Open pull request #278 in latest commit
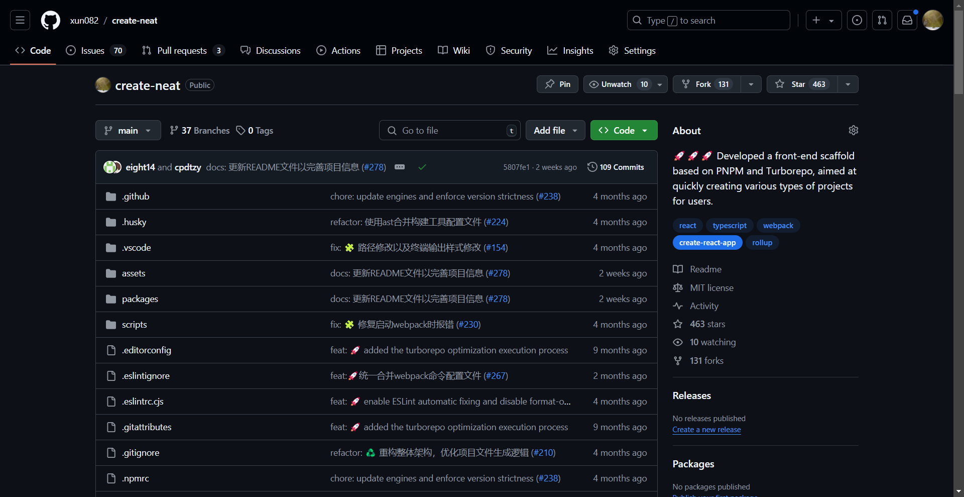The image size is (964, 497). [374, 167]
